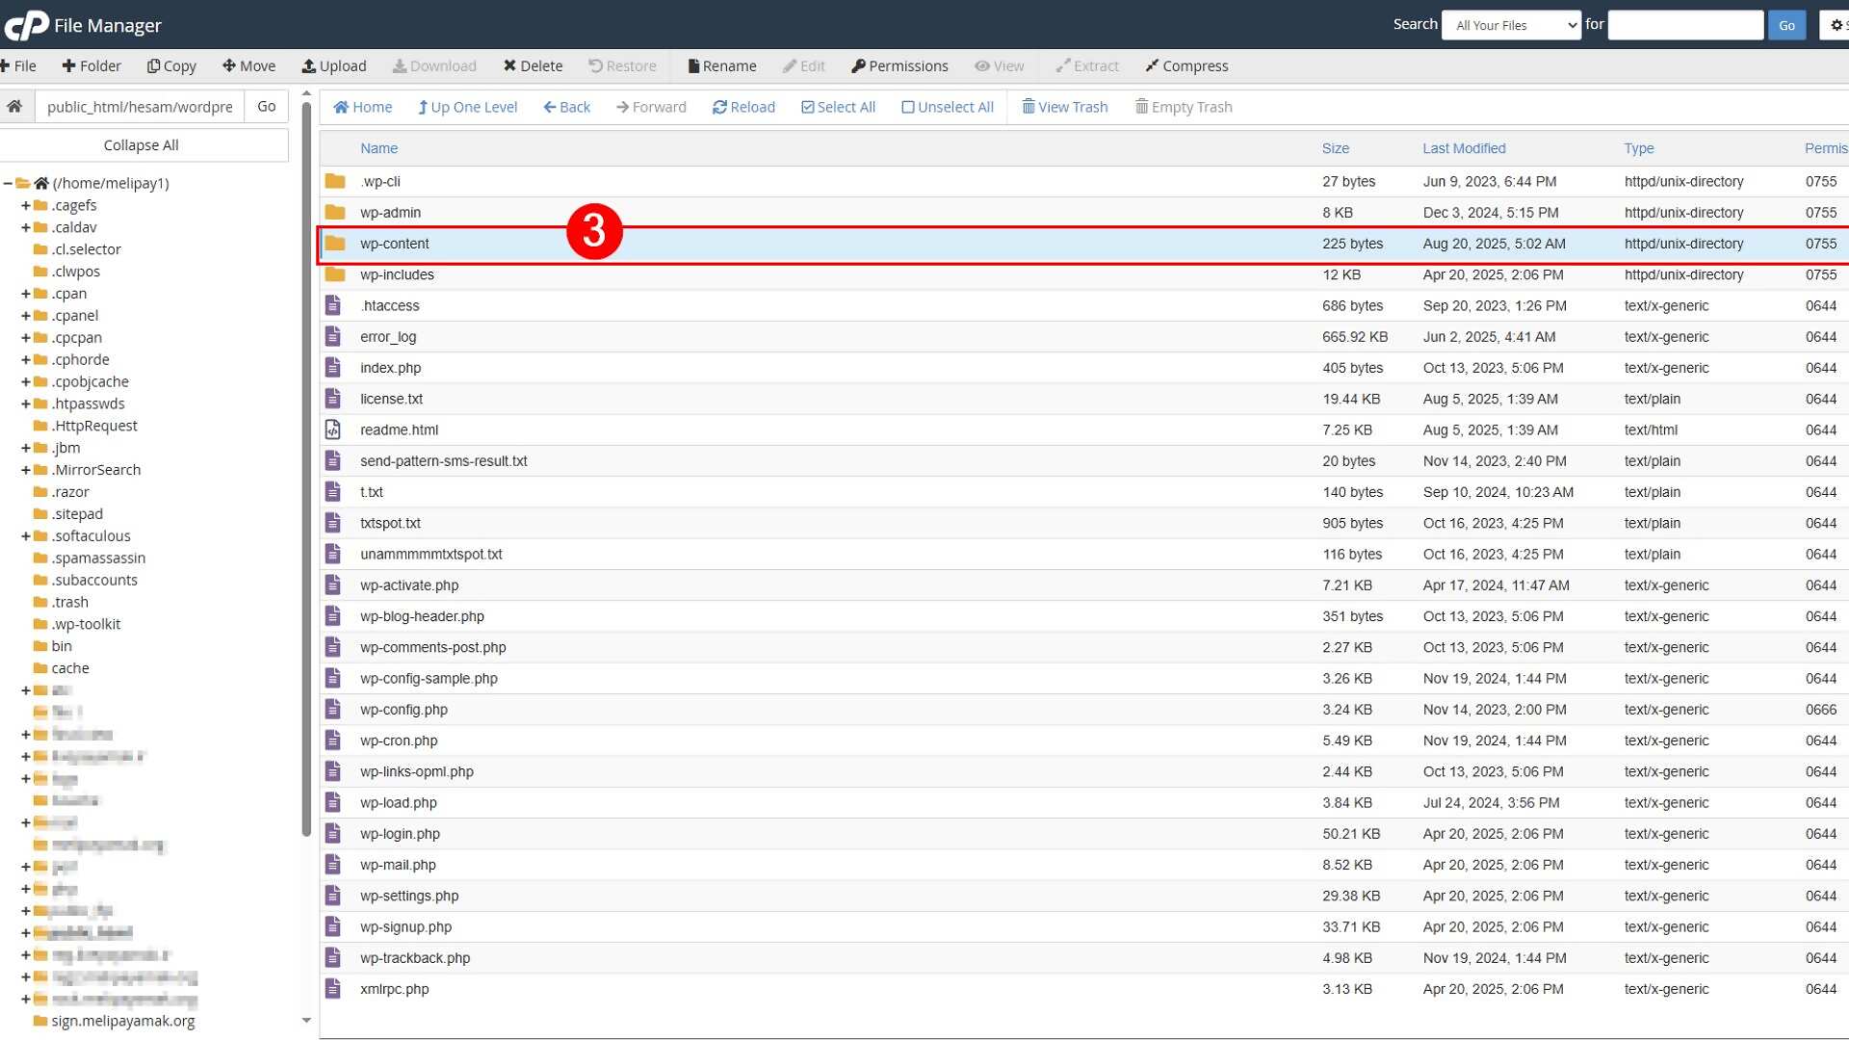The image size is (1849, 1040).
Task: Open the All Your Files search dropdown
Action: tap(1511, 25)
